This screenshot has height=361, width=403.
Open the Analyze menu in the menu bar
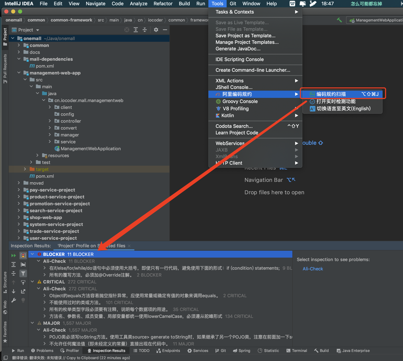click(x=138, y=4)
